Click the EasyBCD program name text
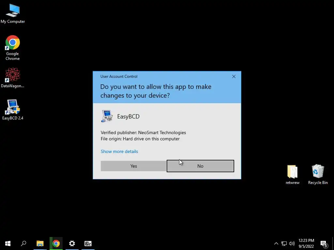 pyautogui.click(x=129, y=117)
